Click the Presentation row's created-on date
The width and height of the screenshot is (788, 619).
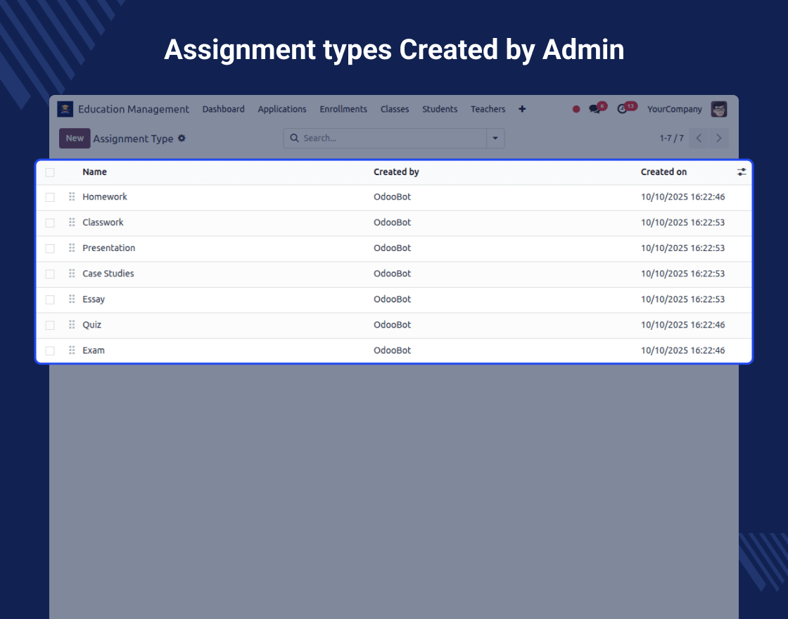pos(682,248)
